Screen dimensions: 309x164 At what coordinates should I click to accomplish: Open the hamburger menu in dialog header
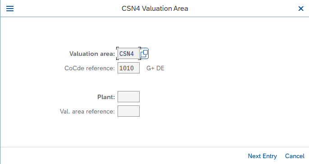coord(10,9)
